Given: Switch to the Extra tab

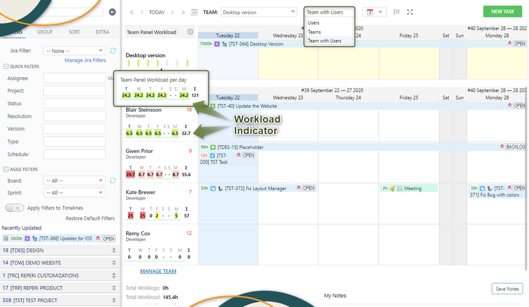Looking at the screenshot, I should click(102, 32).
